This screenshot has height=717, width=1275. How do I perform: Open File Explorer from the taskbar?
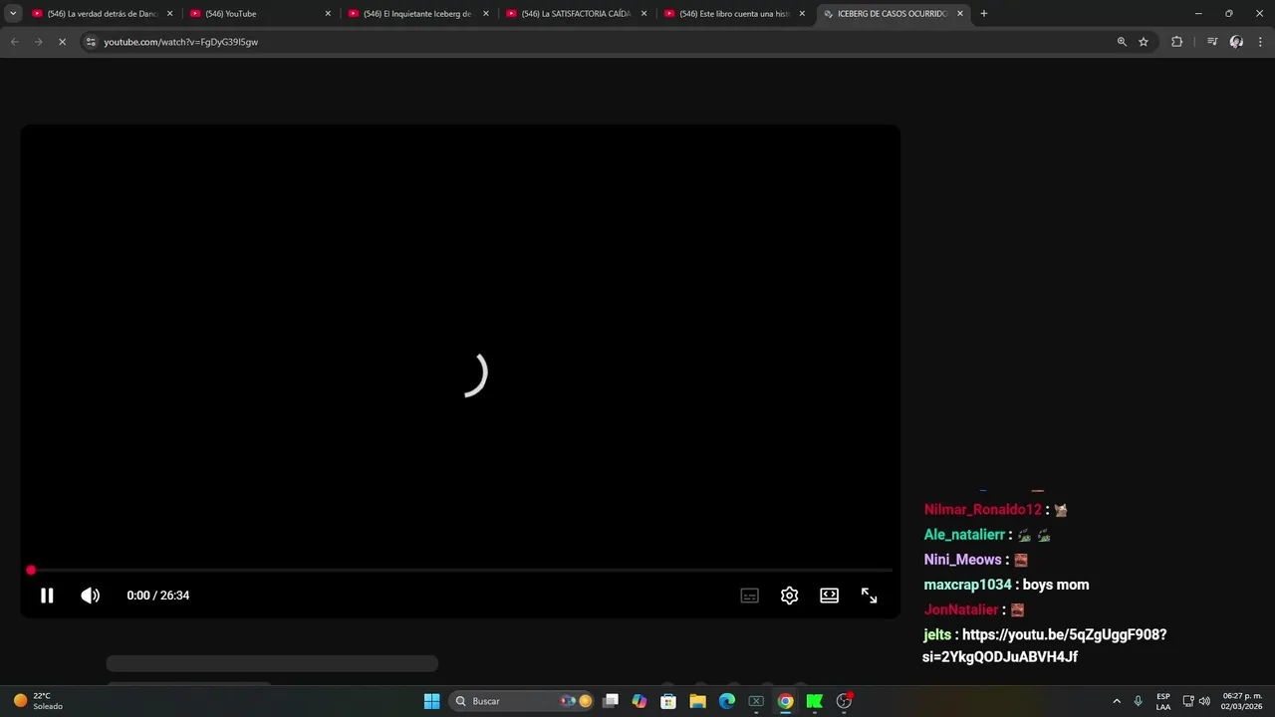(697, 701)
